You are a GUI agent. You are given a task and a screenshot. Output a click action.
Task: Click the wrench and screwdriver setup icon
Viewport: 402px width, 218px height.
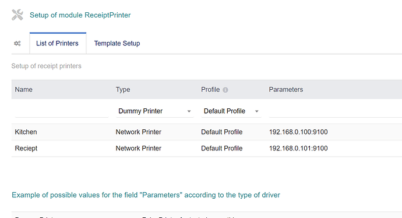coord(17,15)
